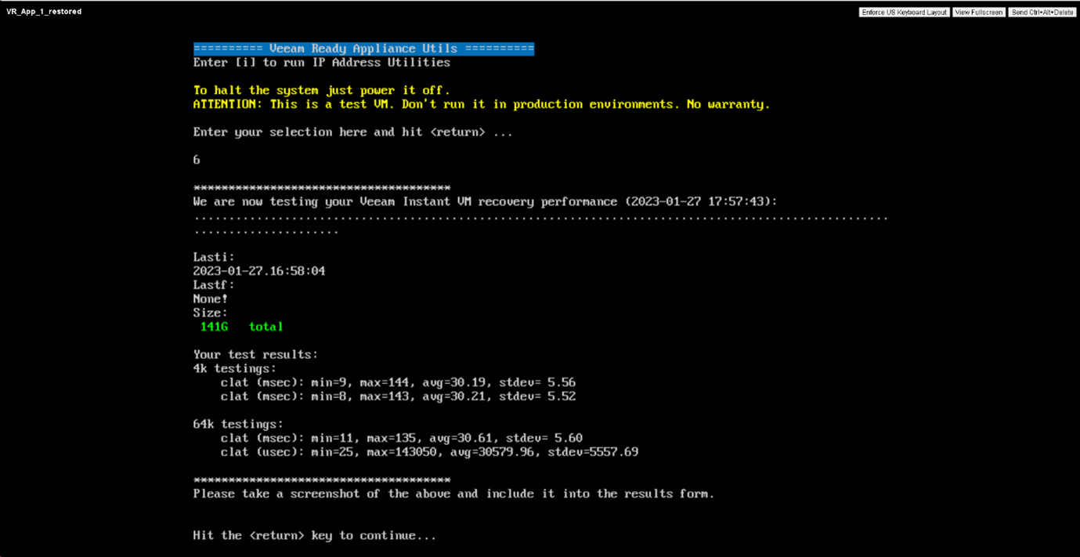The width and height of the screenshot is (1080, 557).
Task: Click the 'Enter your selection here' prompt
Action: click(353, 132)
